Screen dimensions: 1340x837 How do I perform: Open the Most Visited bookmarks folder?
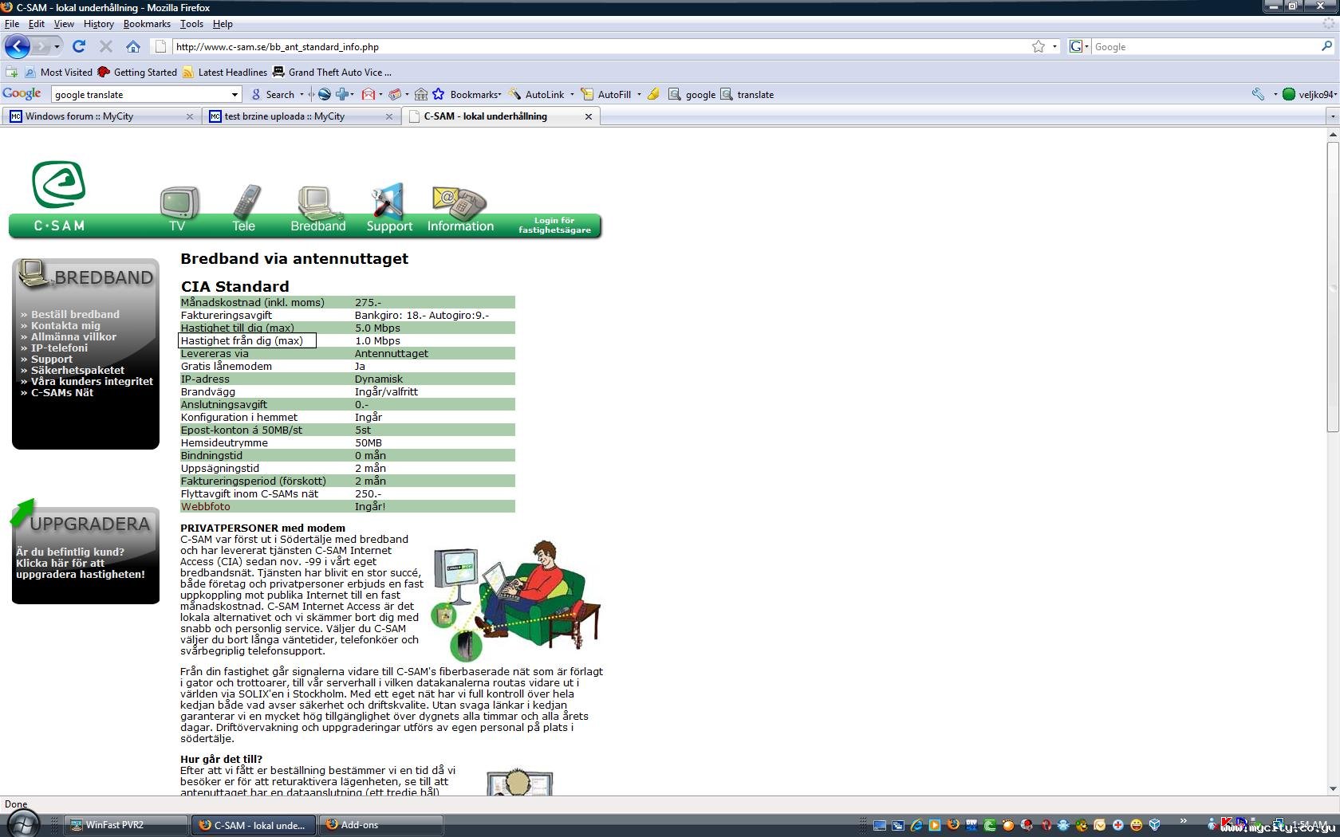tap(58, 72)
